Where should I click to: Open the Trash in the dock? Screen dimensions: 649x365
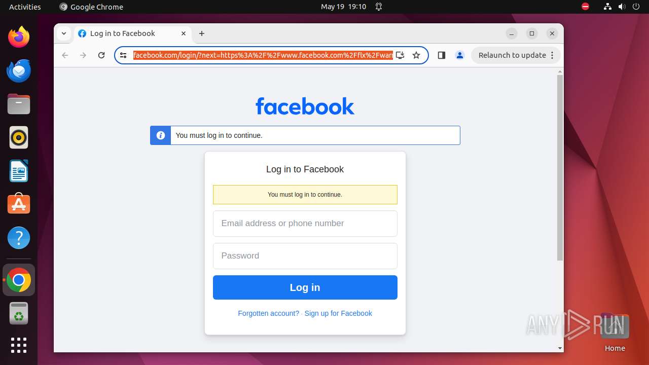click(x=19, y=313)
